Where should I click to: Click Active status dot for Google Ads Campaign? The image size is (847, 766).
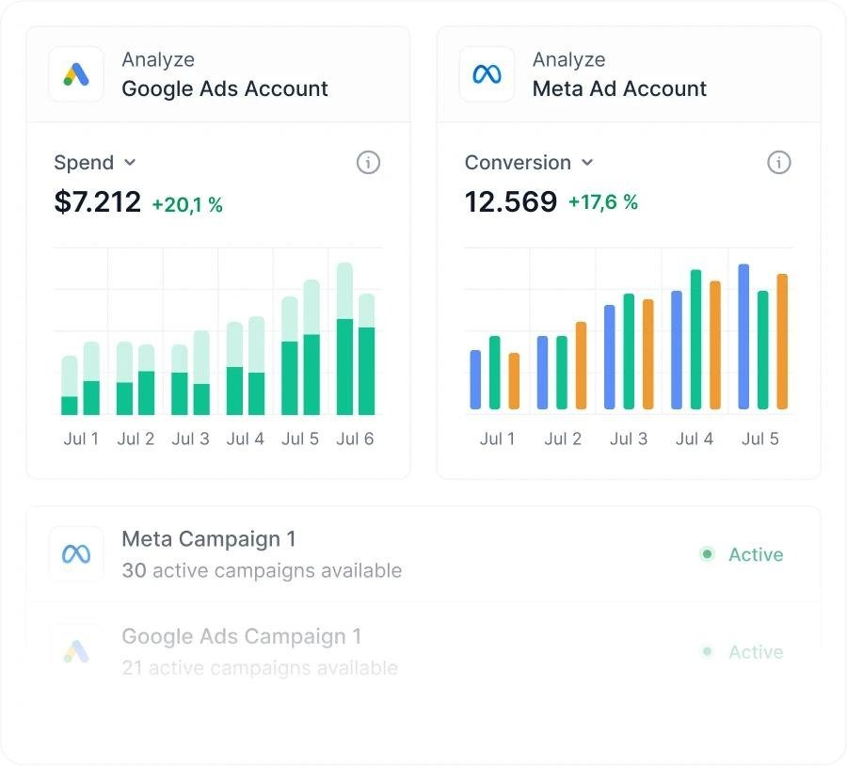[707, 651]
